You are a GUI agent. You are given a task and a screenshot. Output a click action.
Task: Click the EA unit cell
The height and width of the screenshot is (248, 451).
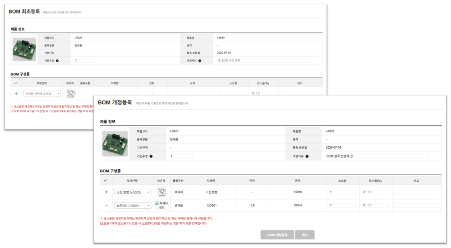point(252,205)
